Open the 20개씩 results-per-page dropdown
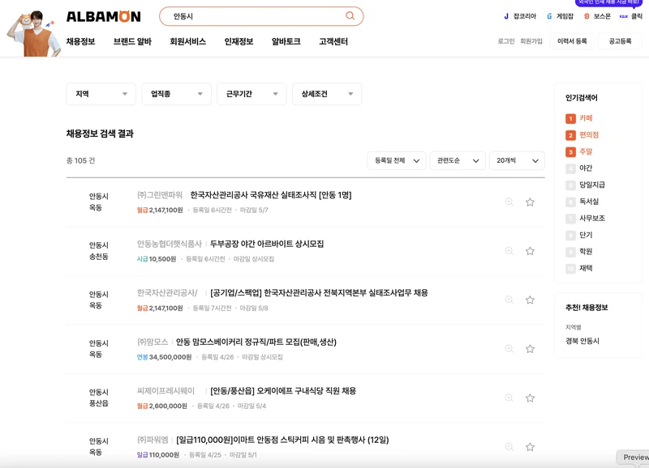The height and width of the screenshot is (468, 649). pos(514,160)
